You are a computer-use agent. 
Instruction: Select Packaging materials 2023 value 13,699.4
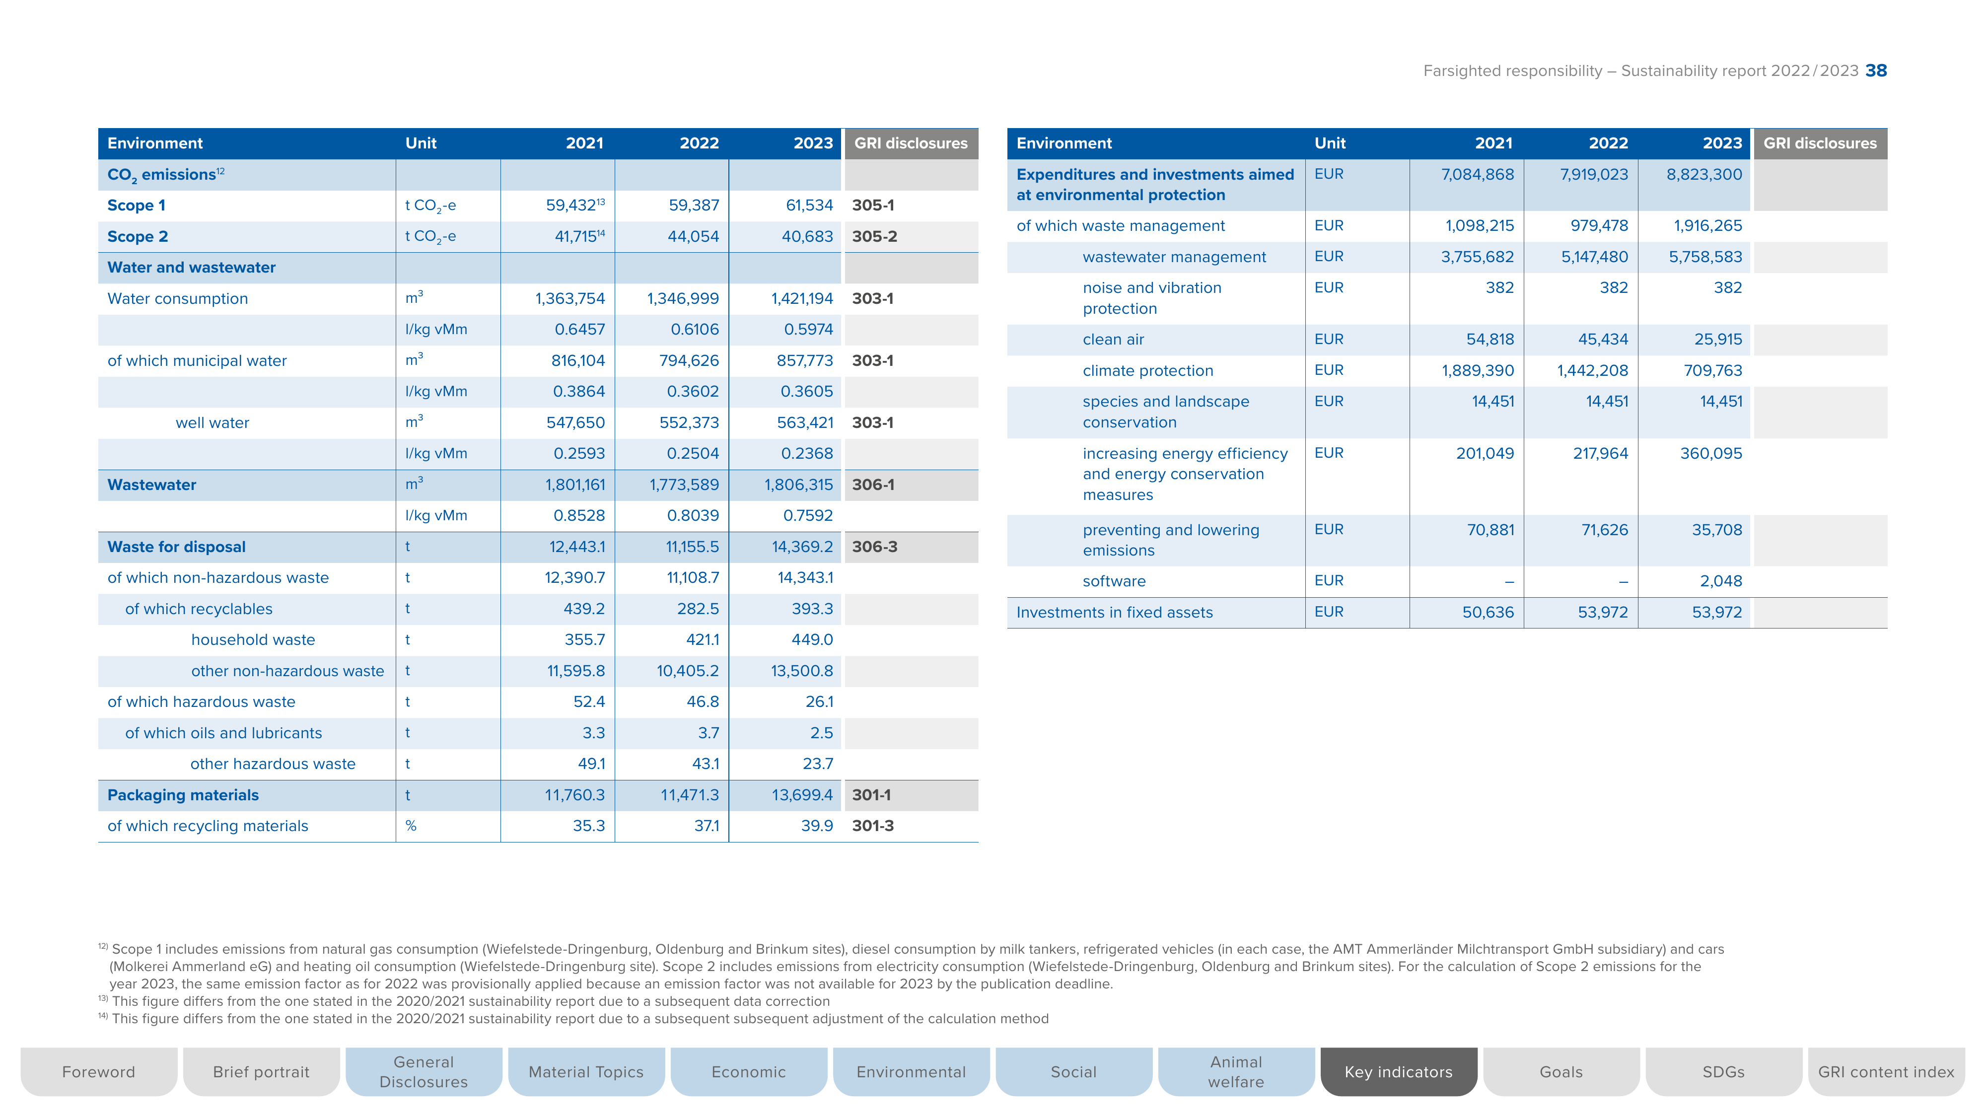(802, 795)
